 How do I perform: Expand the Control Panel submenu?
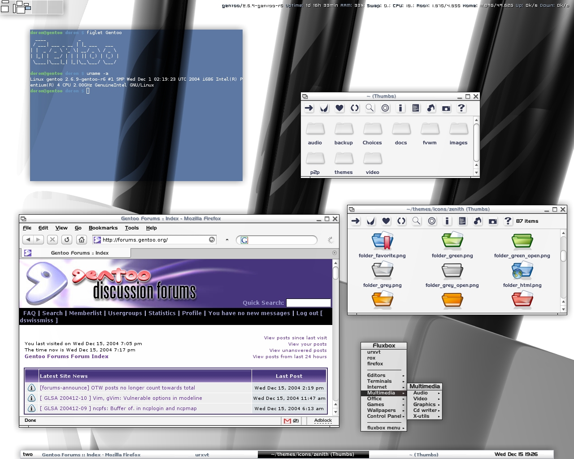tap(383, 416)
